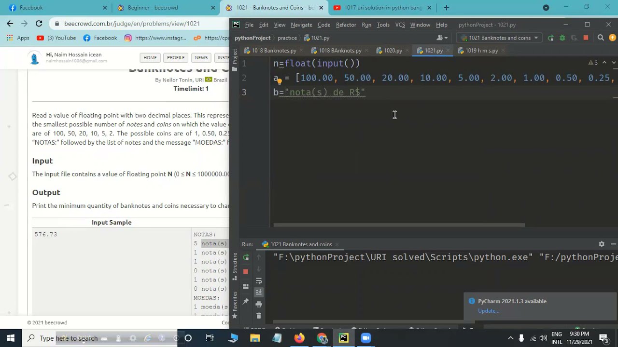
Task: Reload the beecrowd page in Chrome
Action: coord(39,23)
